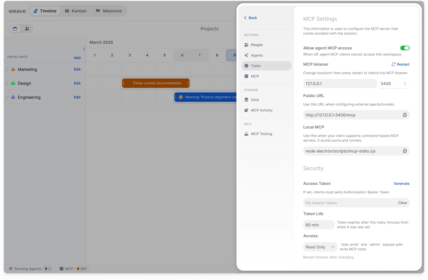The height and width of the screenshot is (280, 428).
Task: Edit the Marketing swimlane
Action: coord(77,69)
